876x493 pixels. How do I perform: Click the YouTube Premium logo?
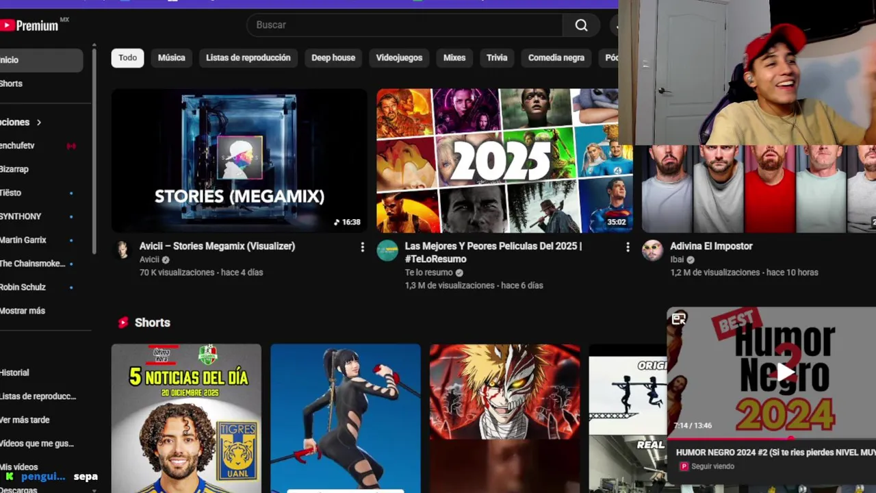point(31,25)
